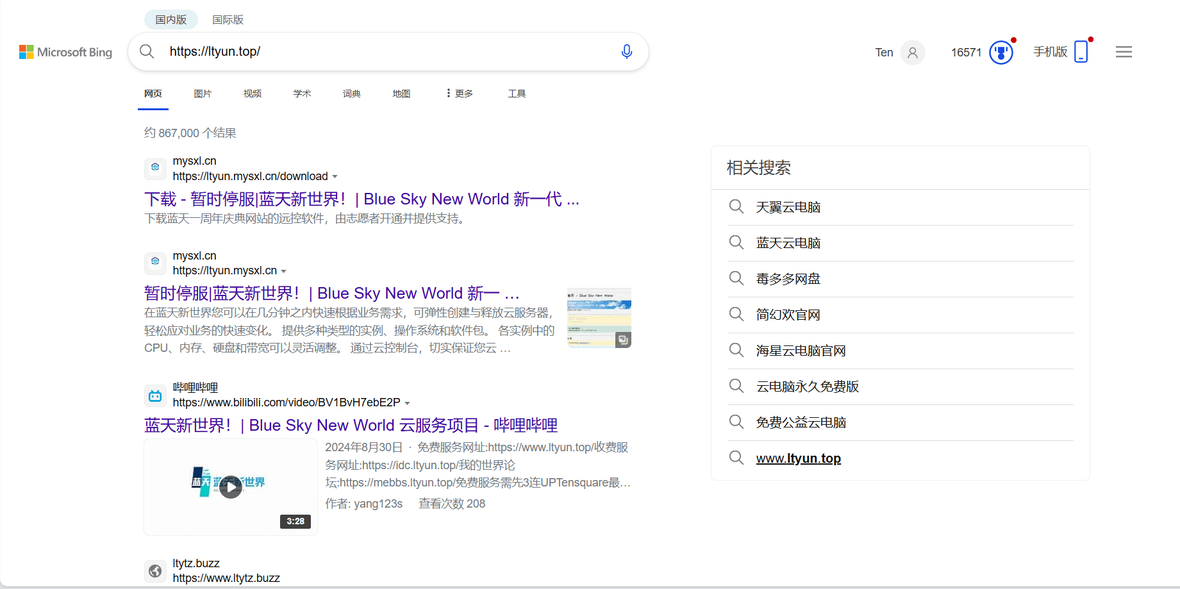Click the search box containing https://ltyun.top/
The height and width of the screenshot is (589, 1180).
click(x=388, y=51)
